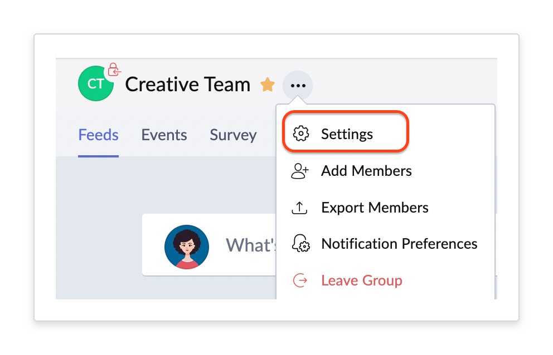Click the Notification Preferences bell icon
Screen dimensions: 553x355
coord(300,244)
